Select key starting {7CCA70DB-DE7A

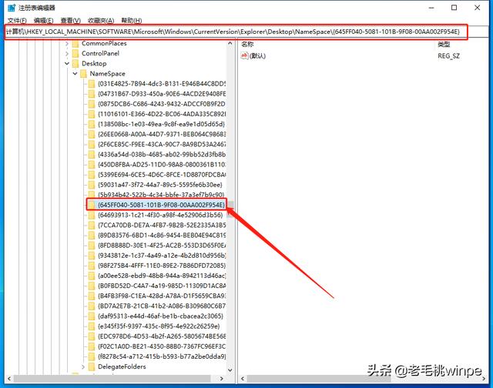point(162,226)
